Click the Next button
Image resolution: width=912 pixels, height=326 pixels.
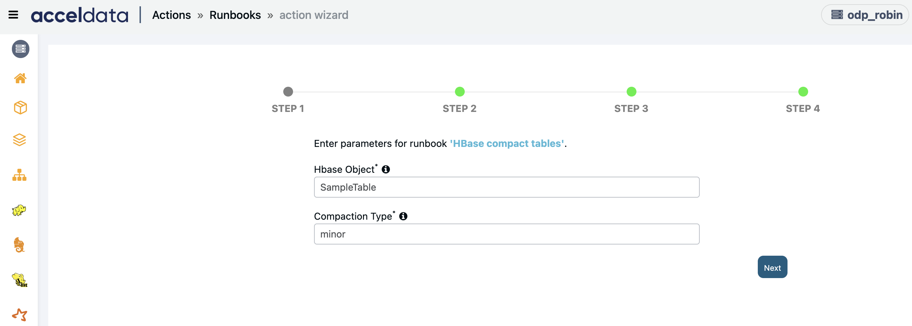click(772, 267)
